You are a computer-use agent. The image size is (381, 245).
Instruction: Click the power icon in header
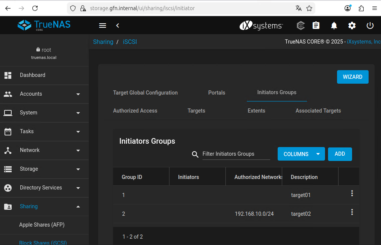click(370, 26)
